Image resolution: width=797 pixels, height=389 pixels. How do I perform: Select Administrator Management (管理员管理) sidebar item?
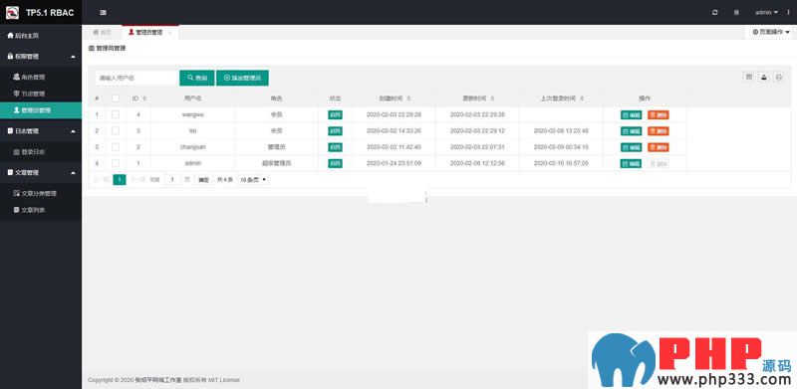[41, 110]
